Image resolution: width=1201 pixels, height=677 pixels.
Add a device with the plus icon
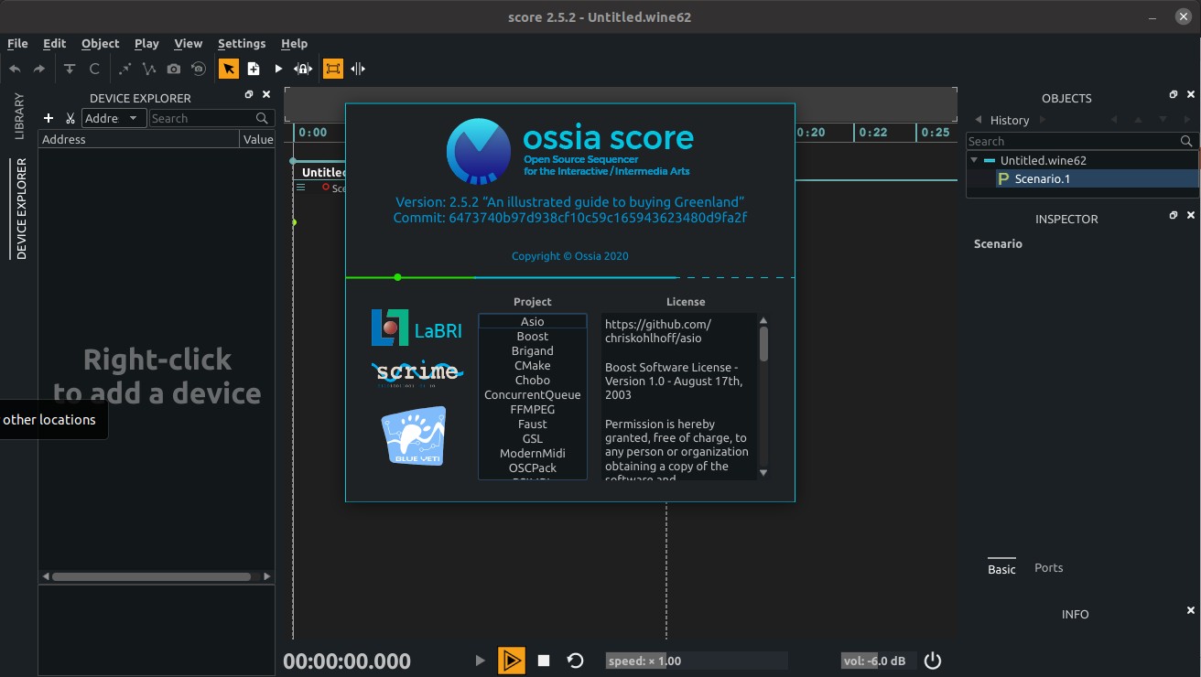49,118
